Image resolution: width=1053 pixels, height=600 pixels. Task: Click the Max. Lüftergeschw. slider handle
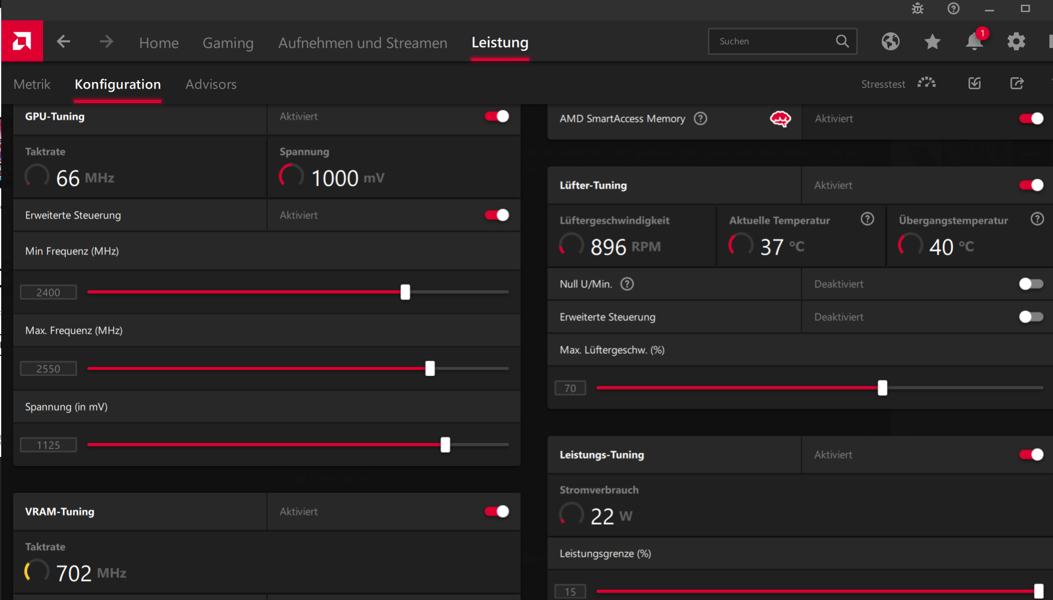882,388
